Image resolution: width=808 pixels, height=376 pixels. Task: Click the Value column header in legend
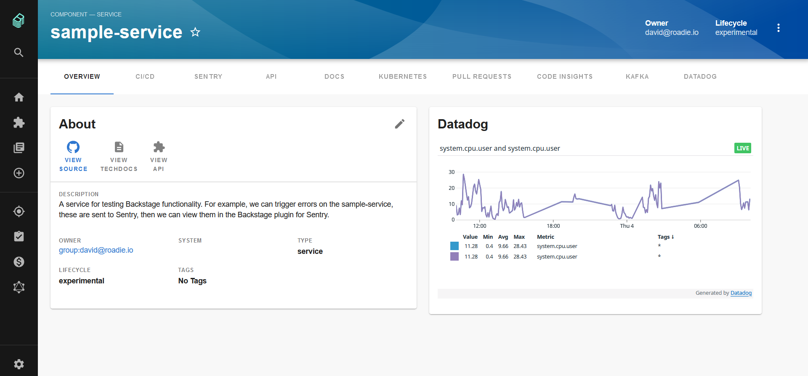470,237
